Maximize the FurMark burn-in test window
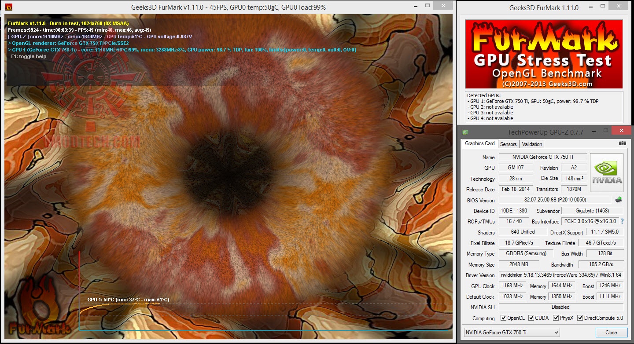 point(427,6)
